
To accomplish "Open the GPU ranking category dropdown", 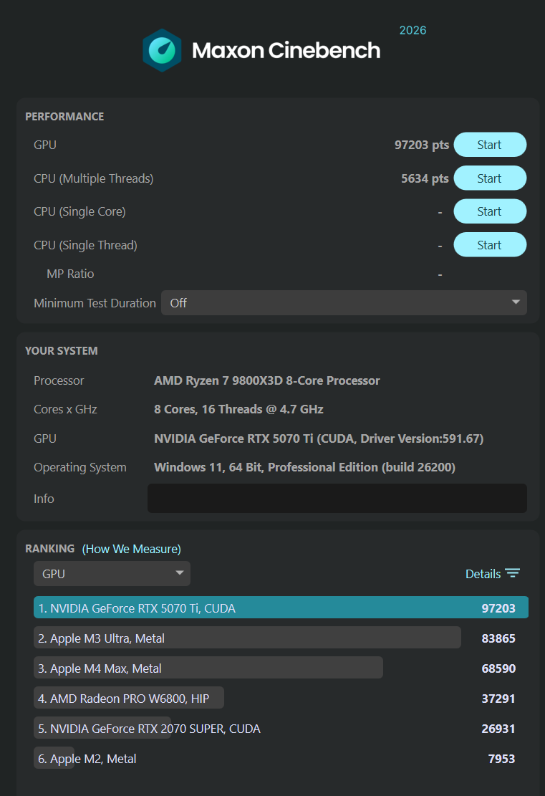I will (x=112, y=574).
